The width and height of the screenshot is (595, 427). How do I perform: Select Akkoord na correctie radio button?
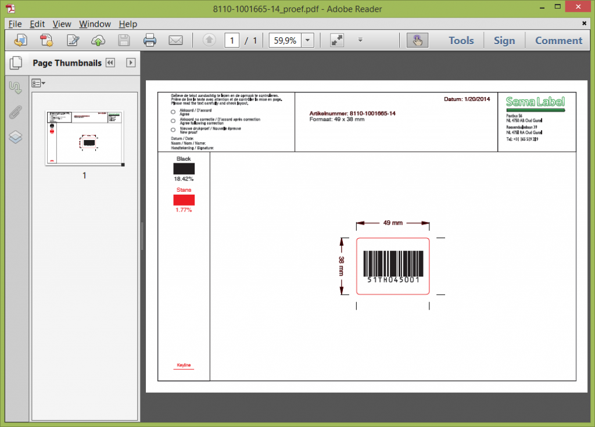tap(173, 121)
